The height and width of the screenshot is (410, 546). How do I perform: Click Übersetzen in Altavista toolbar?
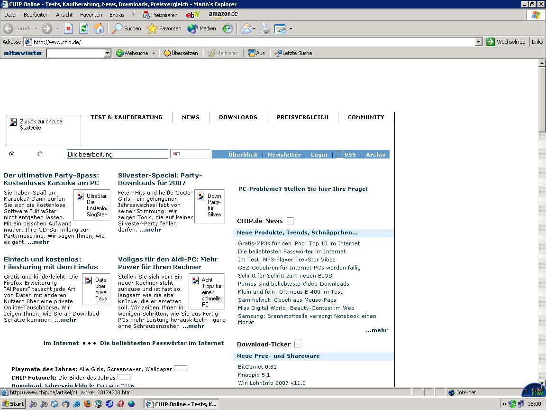pos(181,53)
